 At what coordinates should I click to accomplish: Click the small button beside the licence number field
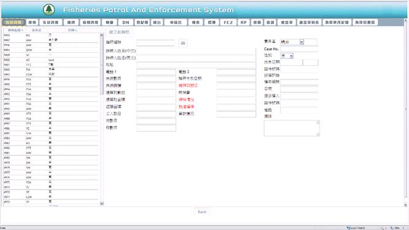click(x=183, y=43)
